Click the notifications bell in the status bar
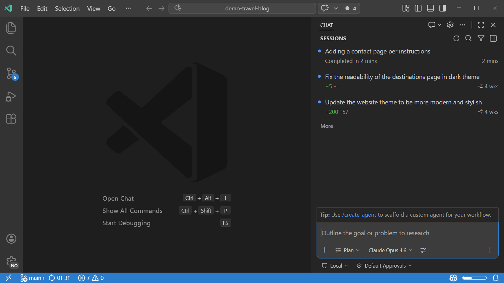Image resolution: width=504 pixels, height=283 pixels. (x=495, y=278)
